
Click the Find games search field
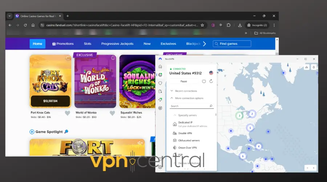pyautogui.click(x=232, y=44)
